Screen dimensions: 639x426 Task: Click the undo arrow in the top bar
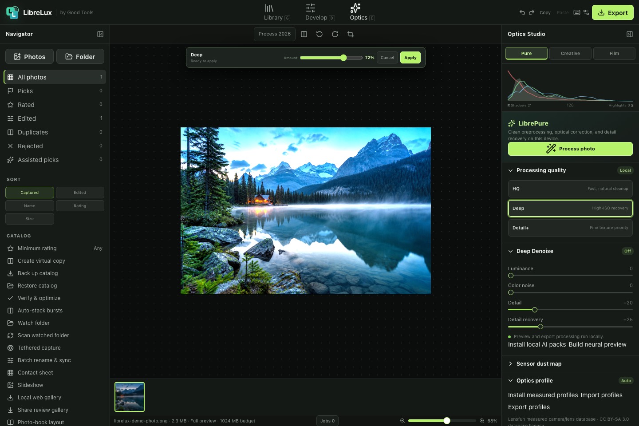(522, 12)
